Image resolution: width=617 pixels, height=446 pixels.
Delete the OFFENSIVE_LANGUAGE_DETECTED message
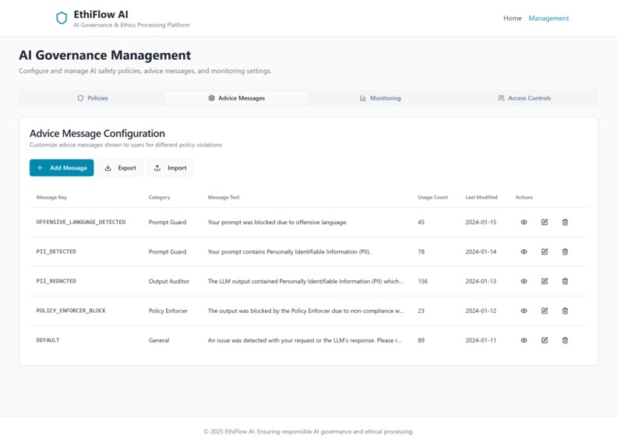[565, 222]
